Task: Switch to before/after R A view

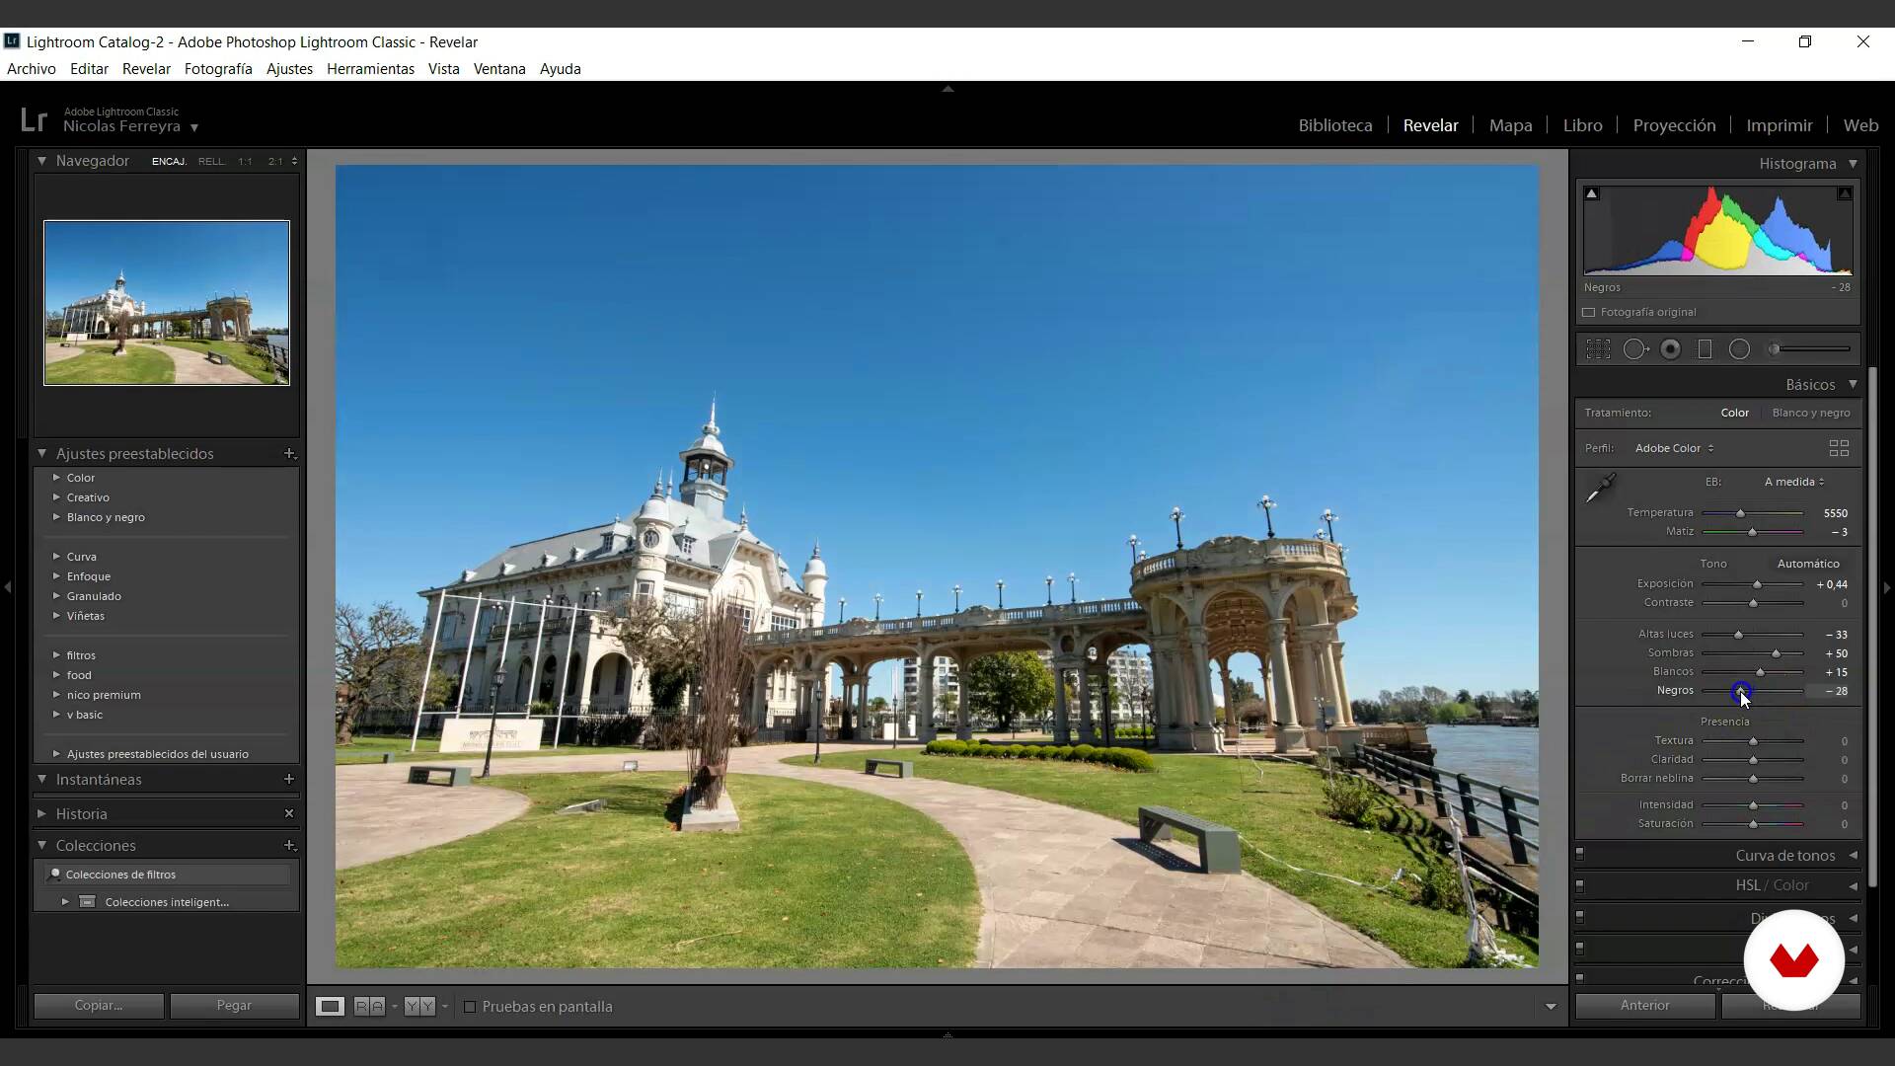Action: (369, 1006)
